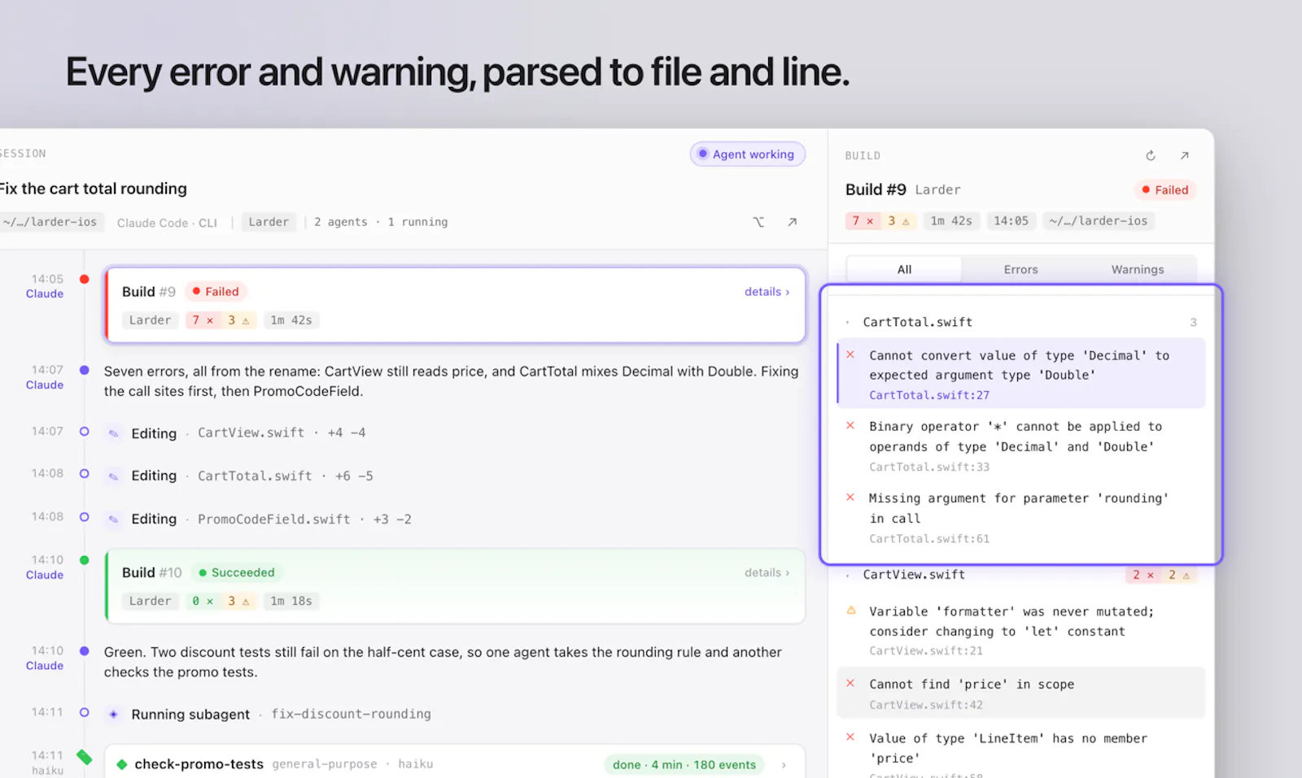
Task: Switch to the Warnings tab
Action: coord(1138,269)
